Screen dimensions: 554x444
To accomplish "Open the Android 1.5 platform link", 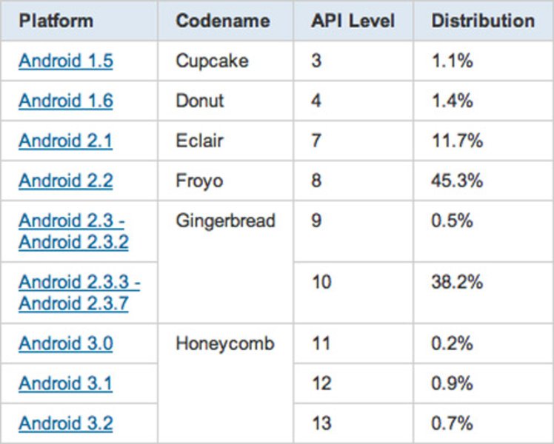I will tap(66, 61).
